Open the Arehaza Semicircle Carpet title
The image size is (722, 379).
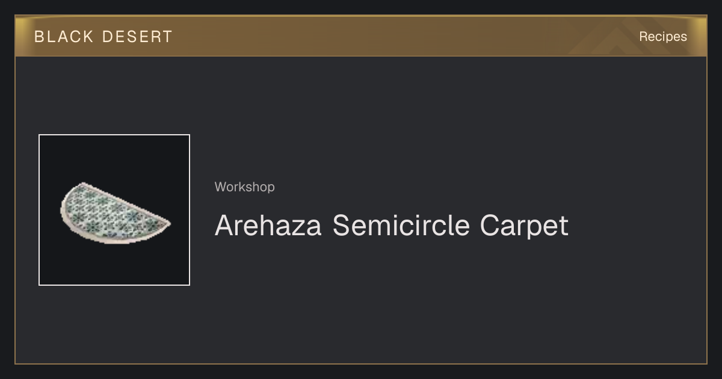pyautogui.click(x=392, y=226)
